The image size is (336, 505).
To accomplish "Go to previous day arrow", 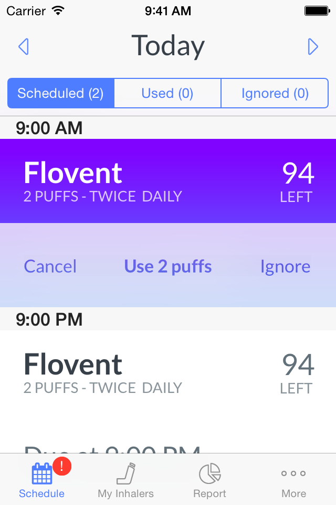I will click(24, 47).
